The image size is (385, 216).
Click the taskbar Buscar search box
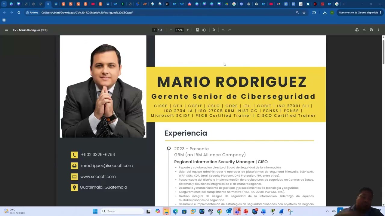click(122, 211)
